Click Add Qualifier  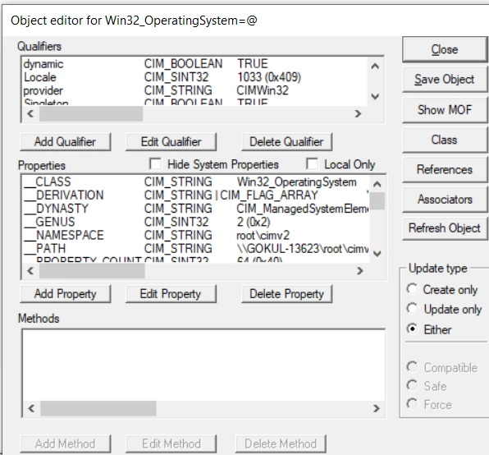pos(65,142)
